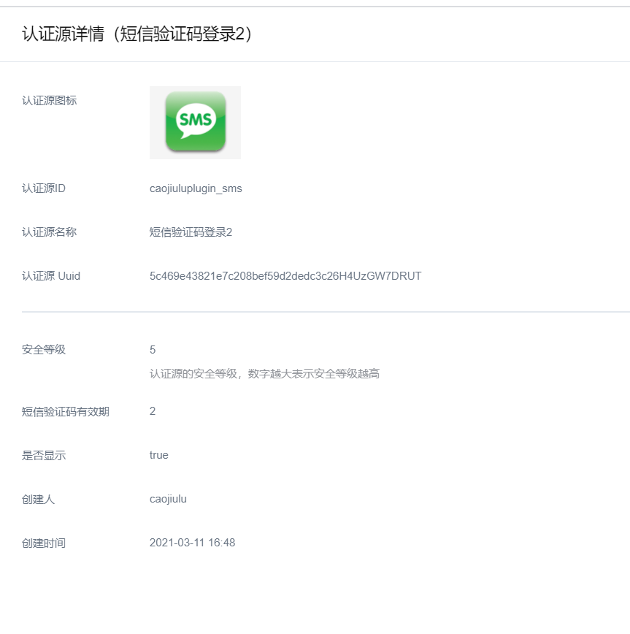Select the caojiuluplugin_sms ID value

(x=196, y=188)
